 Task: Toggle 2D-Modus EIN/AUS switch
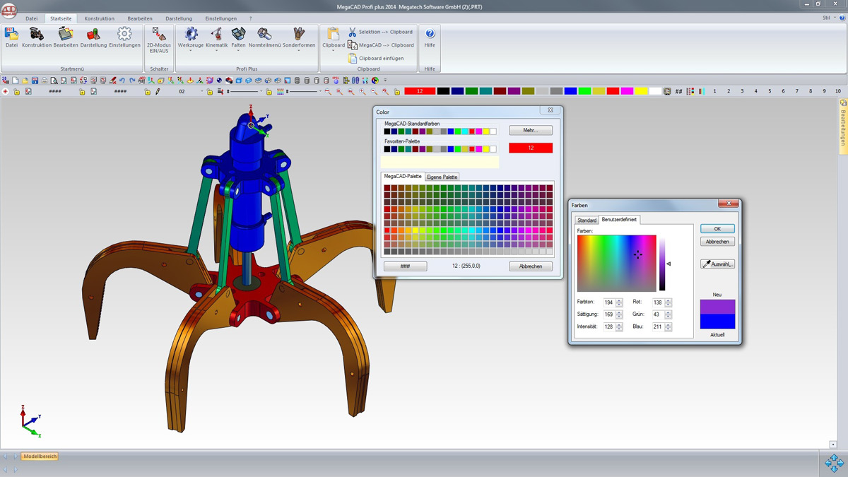pos(159,34)
